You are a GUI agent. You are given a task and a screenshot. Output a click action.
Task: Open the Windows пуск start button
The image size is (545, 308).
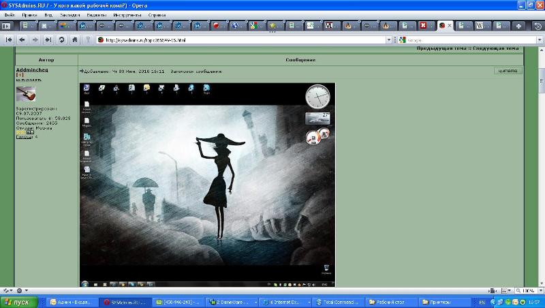click(x=19, y=302)
